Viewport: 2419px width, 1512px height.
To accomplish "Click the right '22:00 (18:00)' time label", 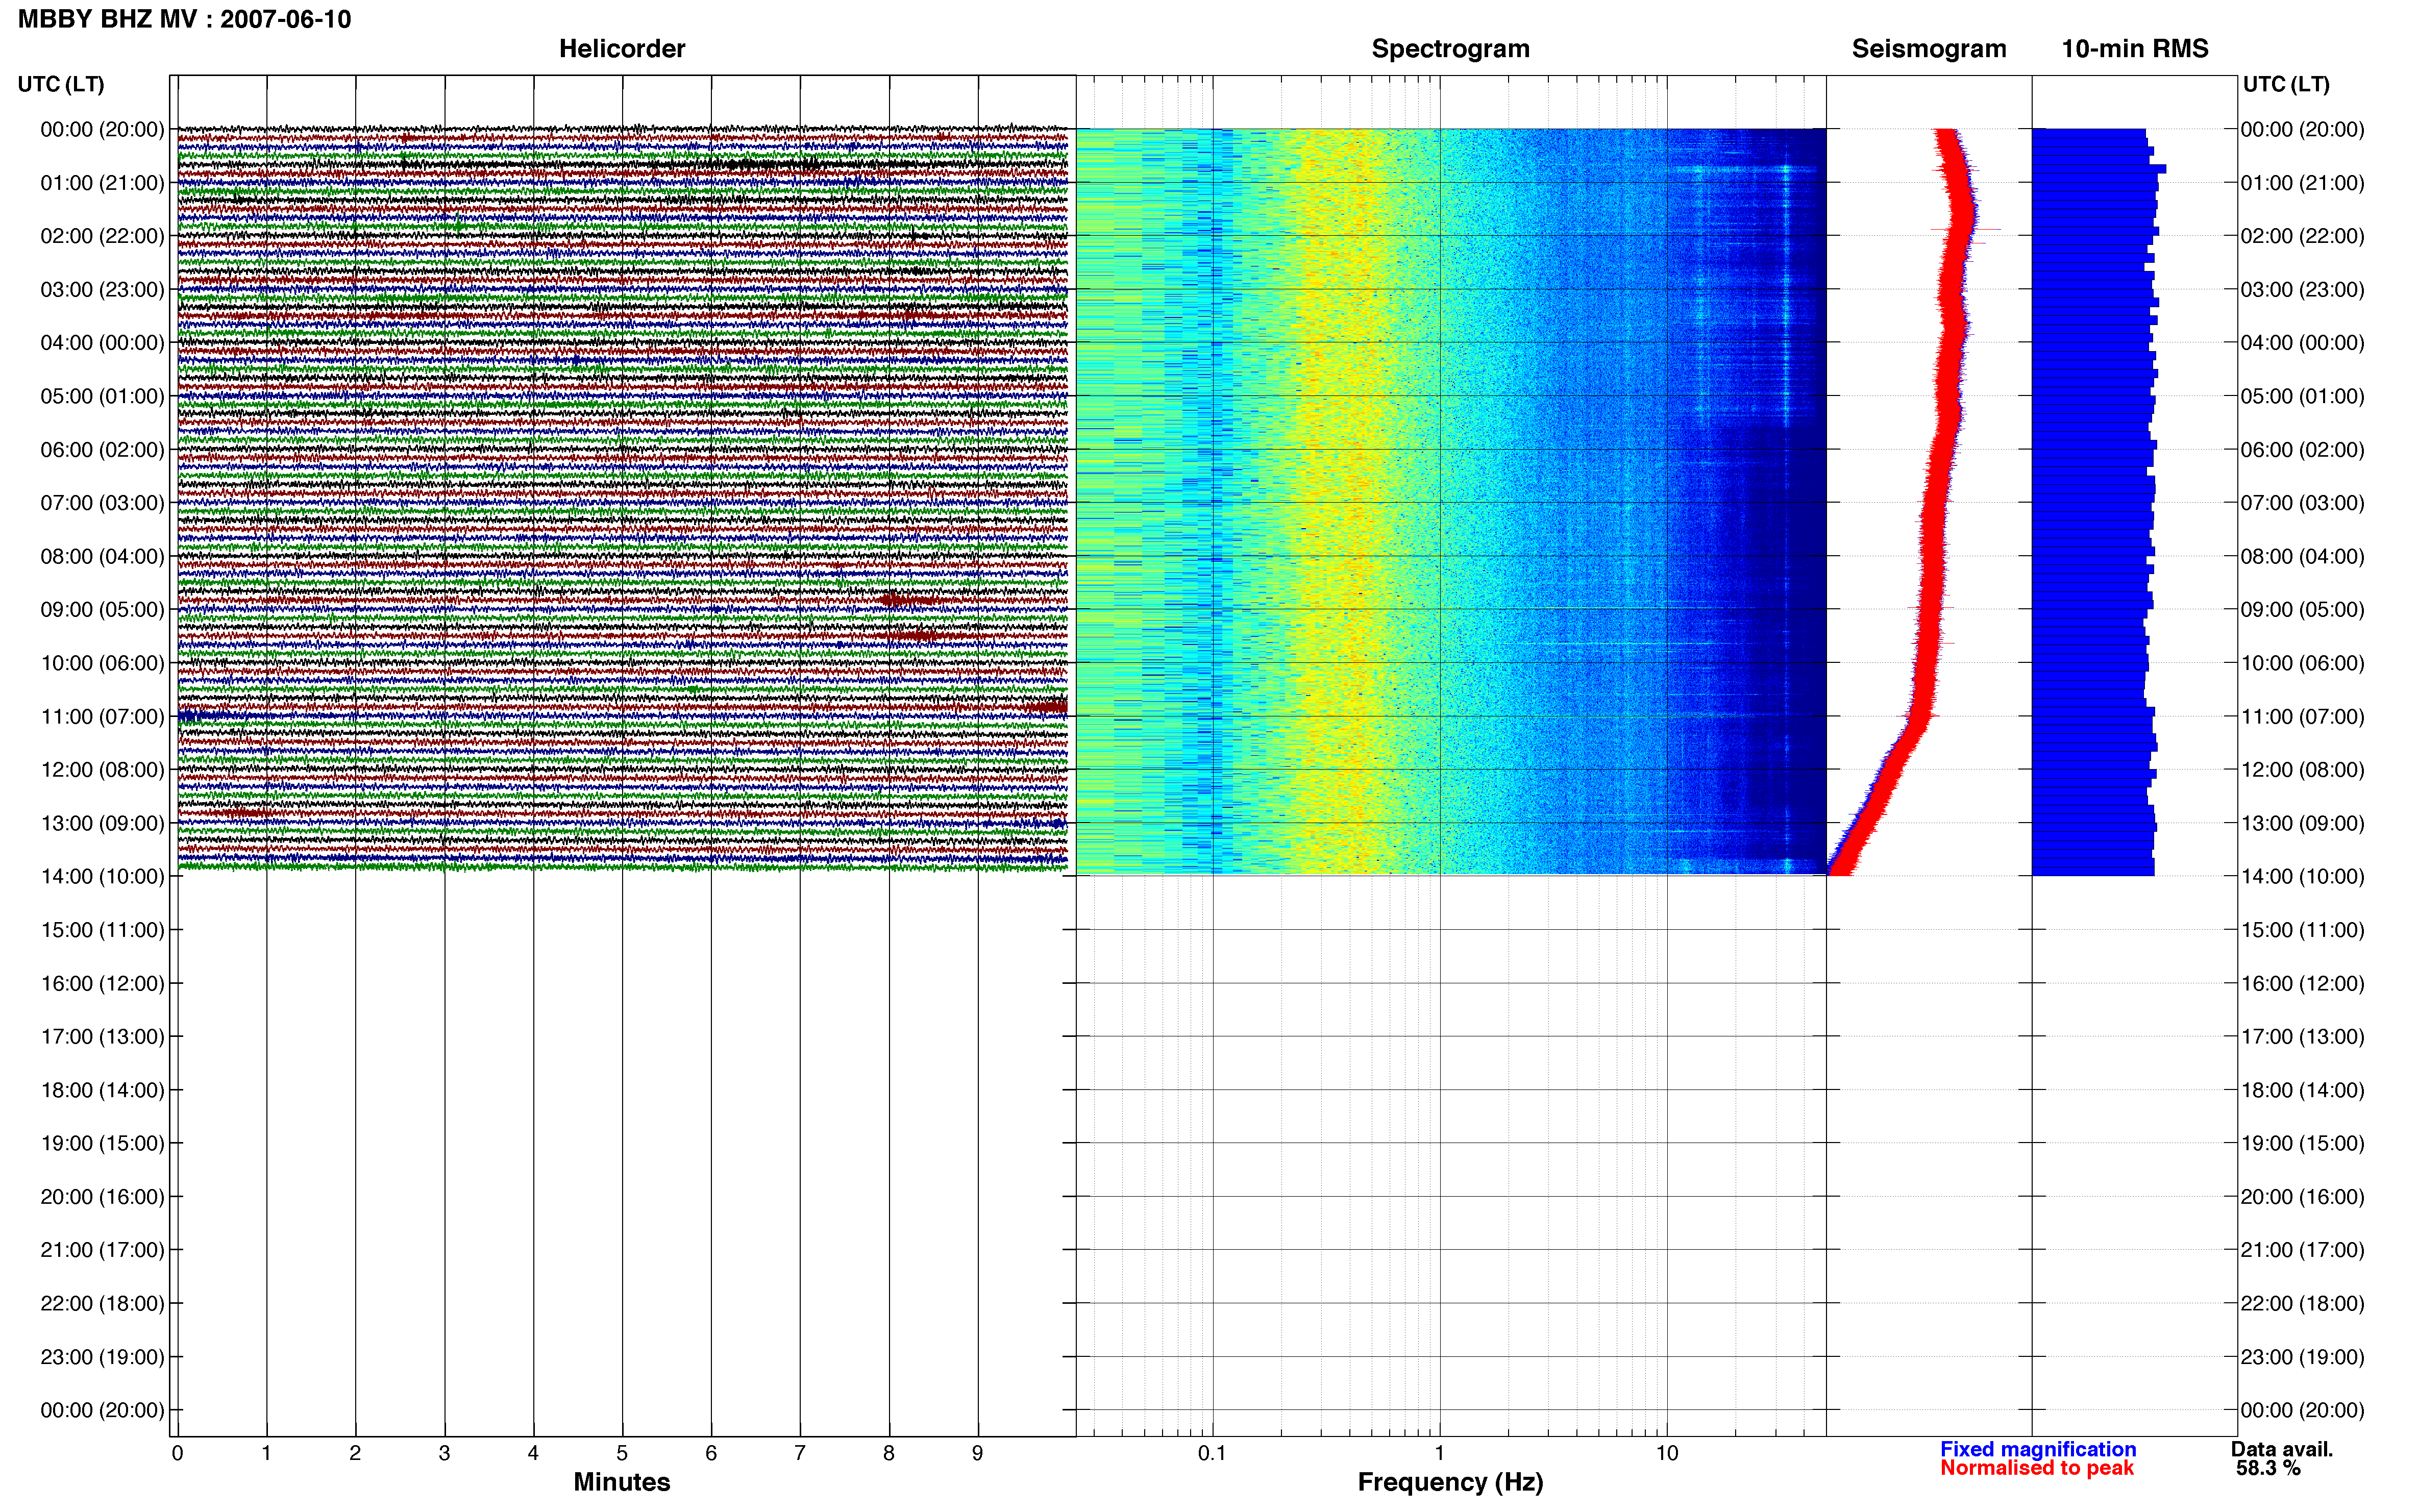I will click(2302, 1303).
